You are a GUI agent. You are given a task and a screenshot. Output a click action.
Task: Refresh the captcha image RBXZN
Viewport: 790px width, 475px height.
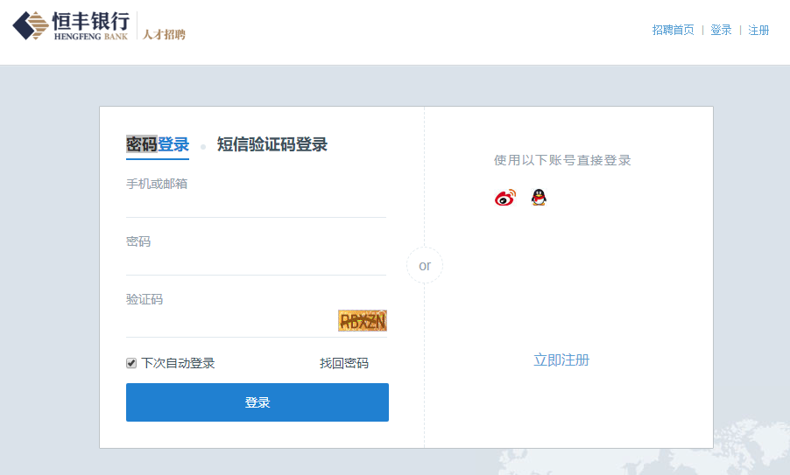363,320
